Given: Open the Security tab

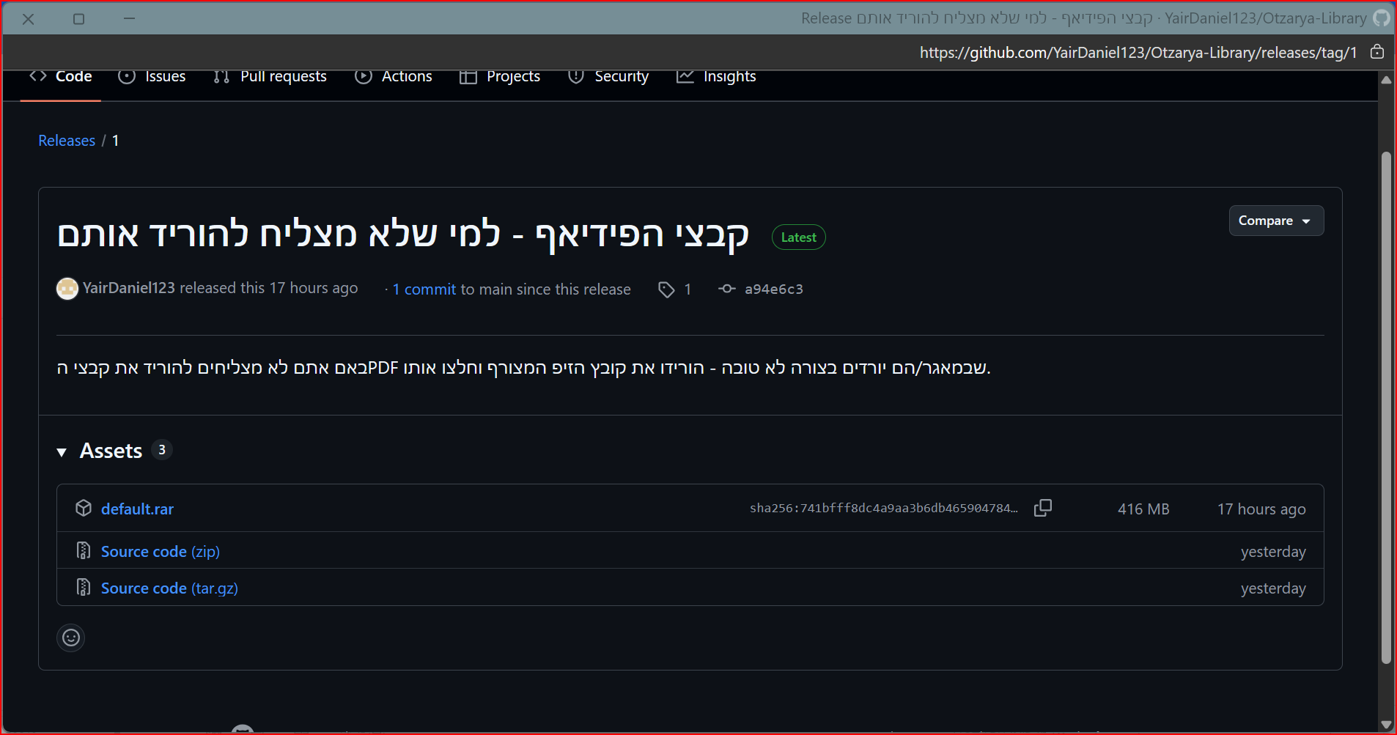Looking at the screenshot, I should [608, 76].
